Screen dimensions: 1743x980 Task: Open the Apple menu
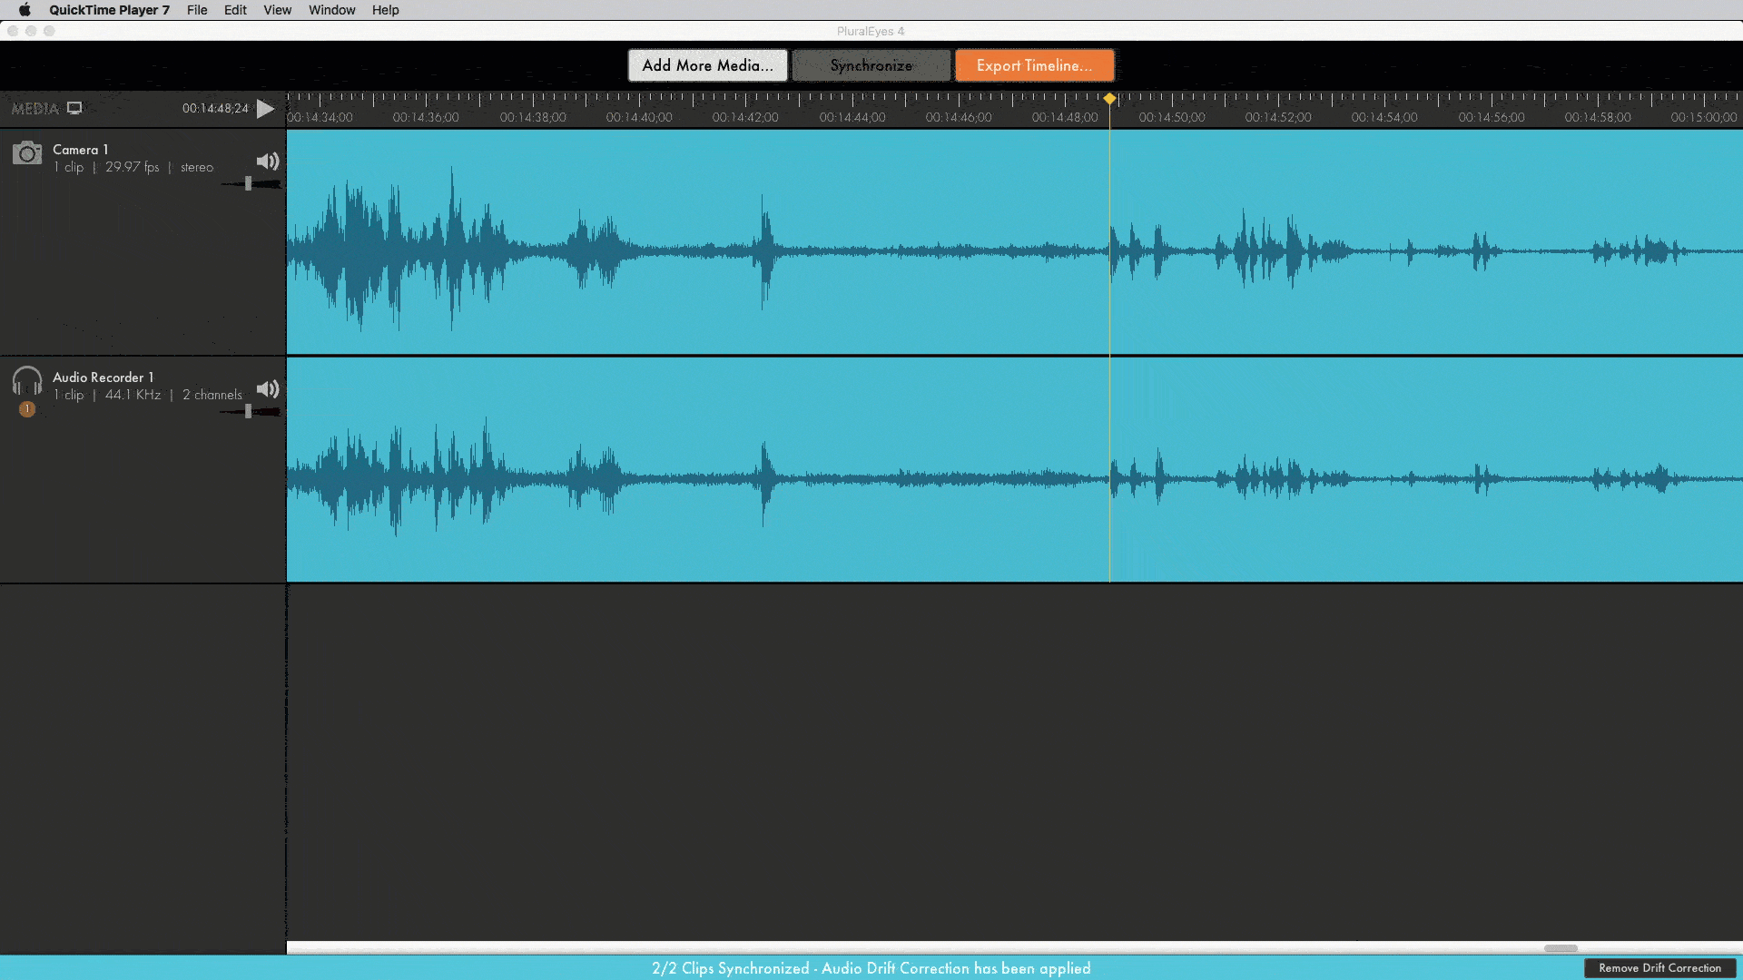point(25,10)
